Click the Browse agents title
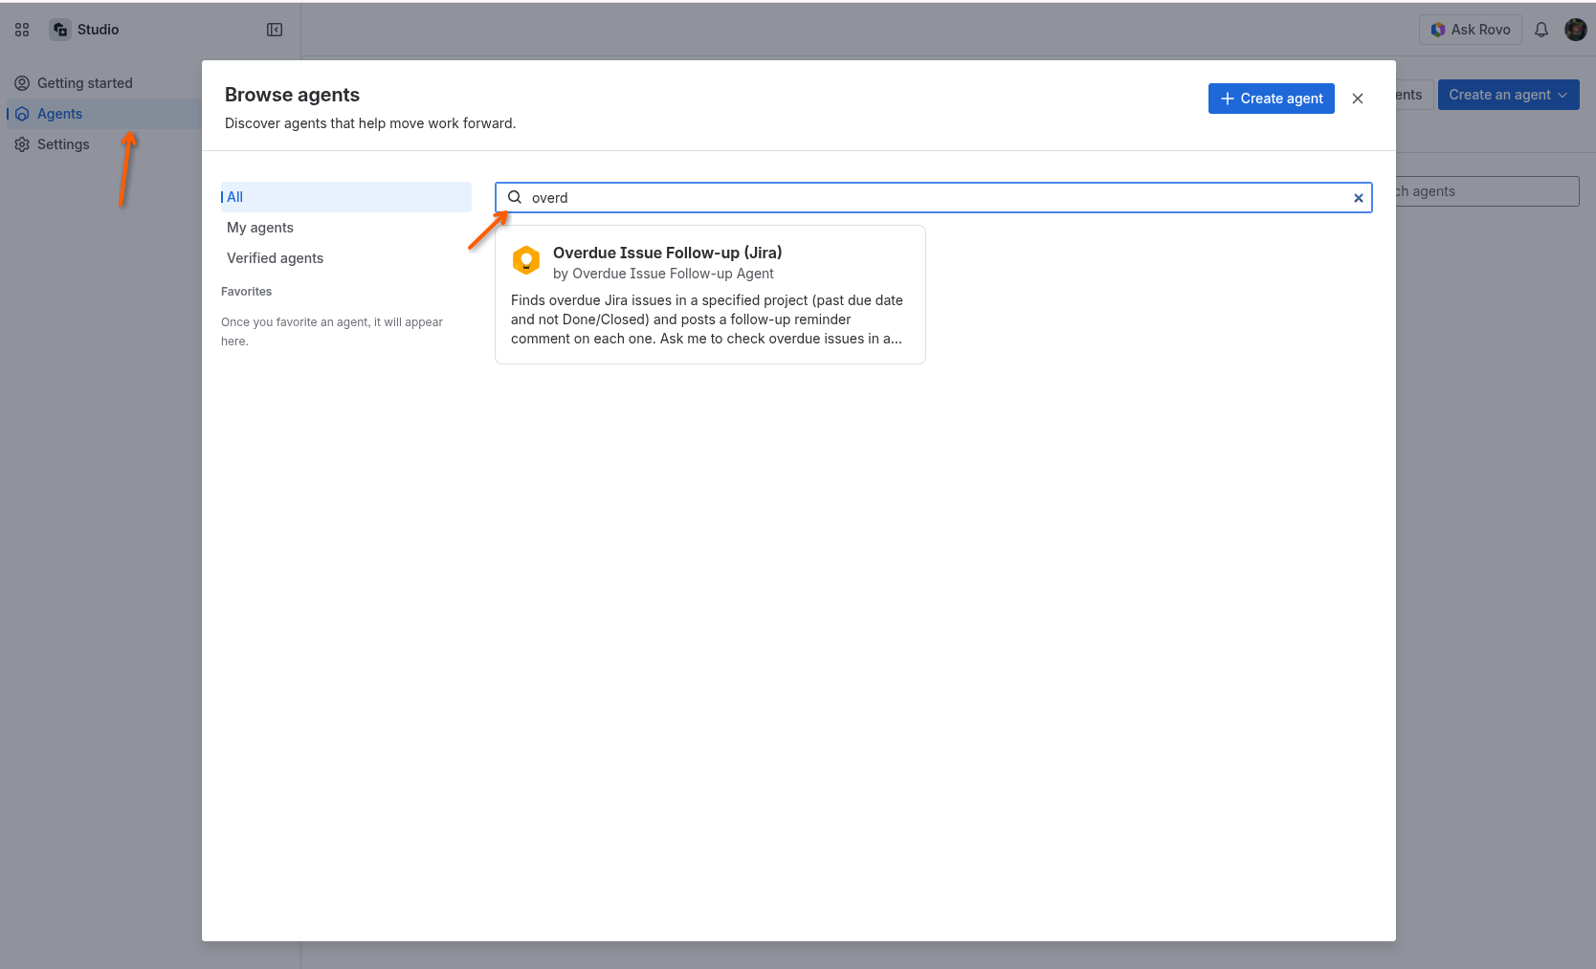 tap(292, 95)
